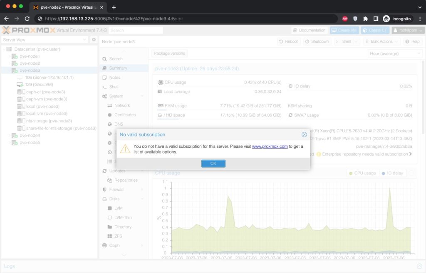Screen dimensions: 426x273
Task: Toggle CPU usage legend in chart
Action: (362, 173)
